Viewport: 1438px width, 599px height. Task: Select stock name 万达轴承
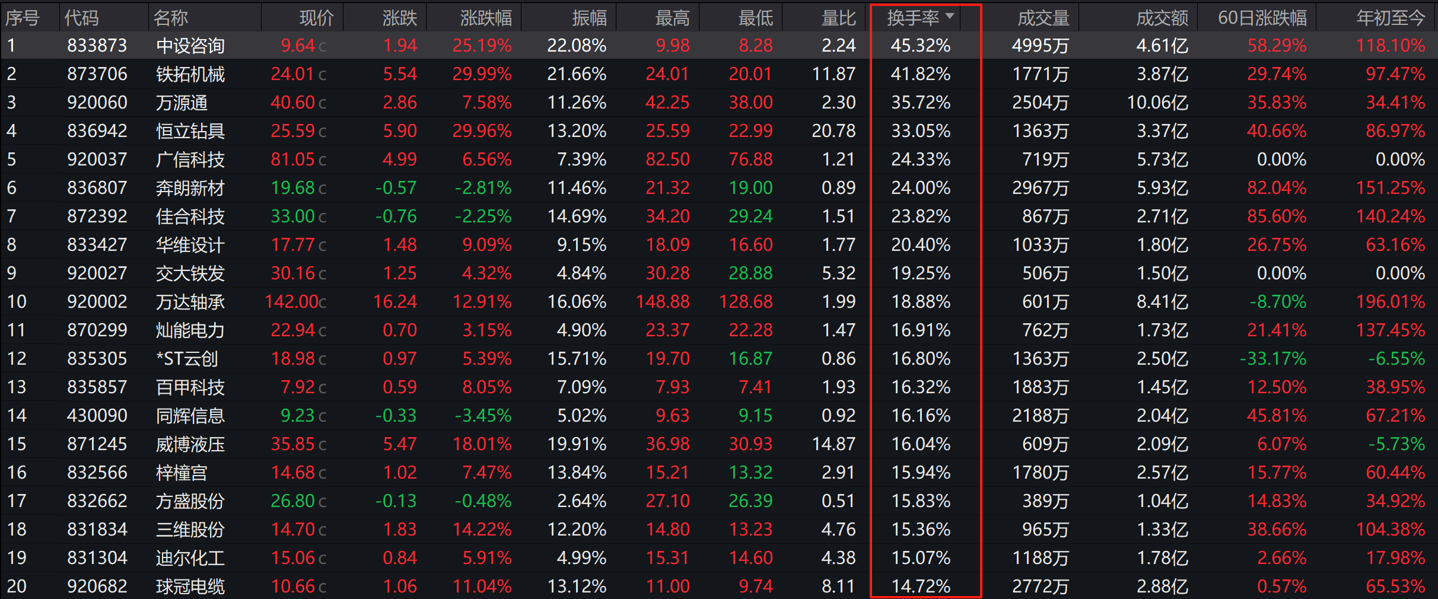(x=190, y=302)
